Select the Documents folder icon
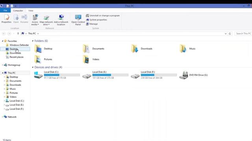Screen dimensions: 252x141 click(86, 49)
